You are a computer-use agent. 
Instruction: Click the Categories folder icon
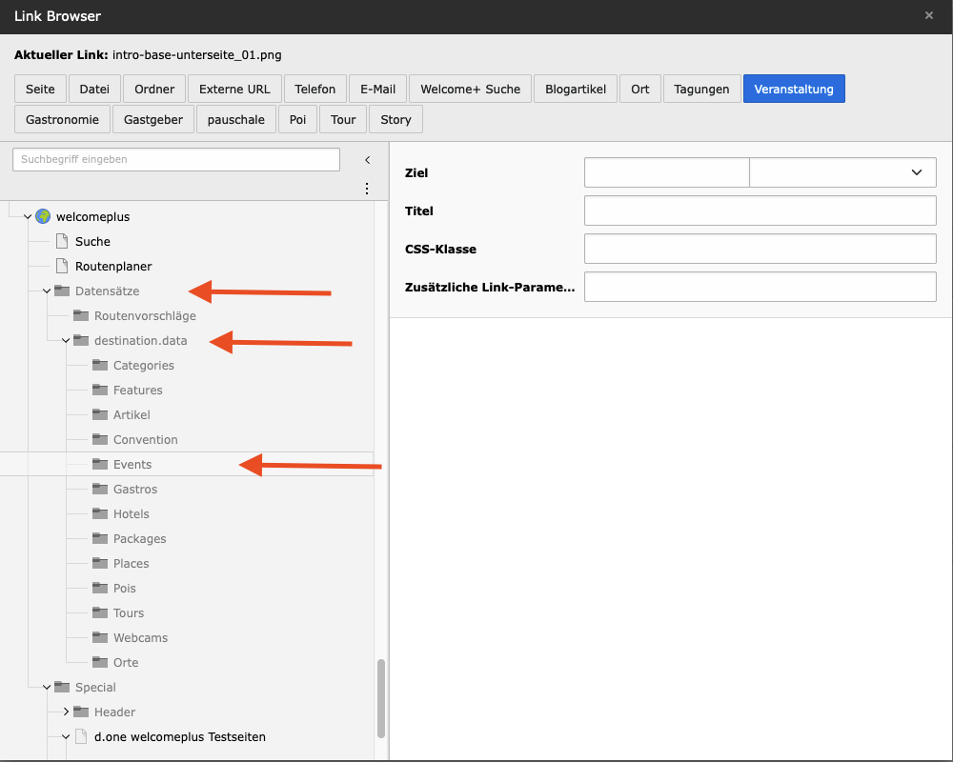pos(100,365)
